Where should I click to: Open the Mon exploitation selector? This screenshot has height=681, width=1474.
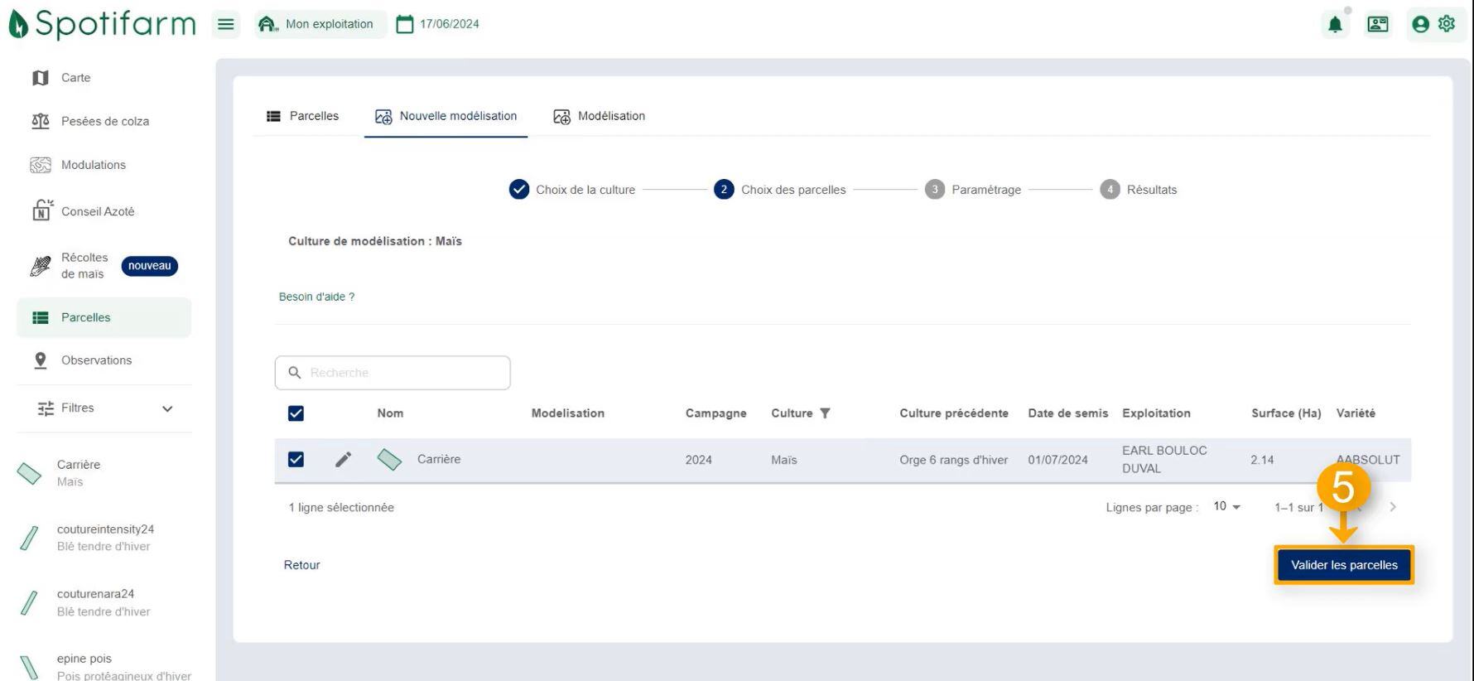click(319, 24)
